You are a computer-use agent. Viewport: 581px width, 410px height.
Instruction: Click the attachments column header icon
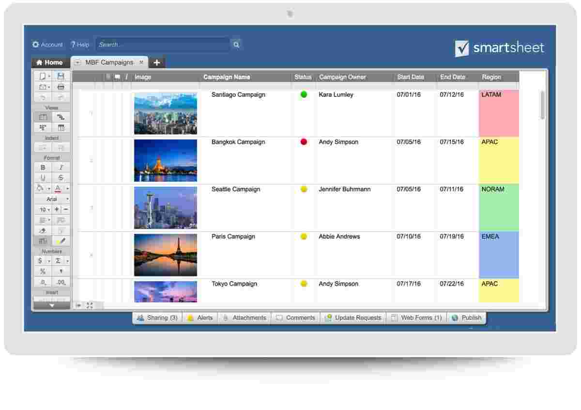(108, 77)
